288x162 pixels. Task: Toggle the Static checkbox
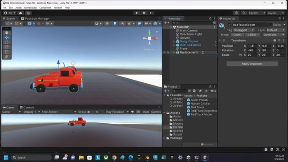[271, 25]
